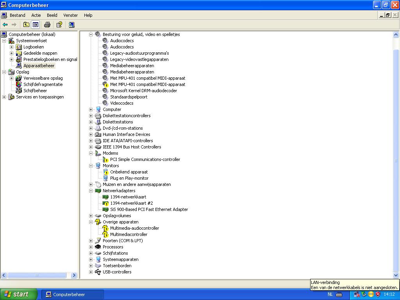The width and height of the screenshot is (400, 300).
Task: Click the Print toolbar icon
Action: pyautogui.click(x=47, y=25)
